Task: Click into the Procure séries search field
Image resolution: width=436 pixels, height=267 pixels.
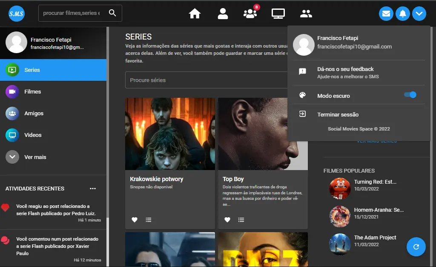Action: click(207, 80)
